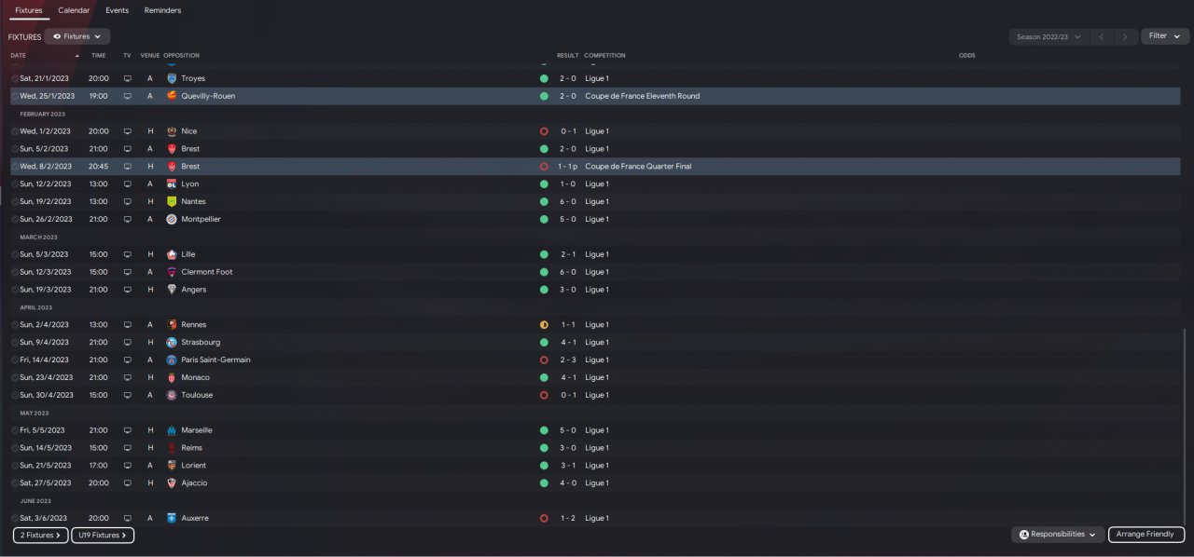Viewport: 1194px width, 557px height.
Task: Toggle the circle marker beside Wed, 8/2/2023
Action: (15, 167)
